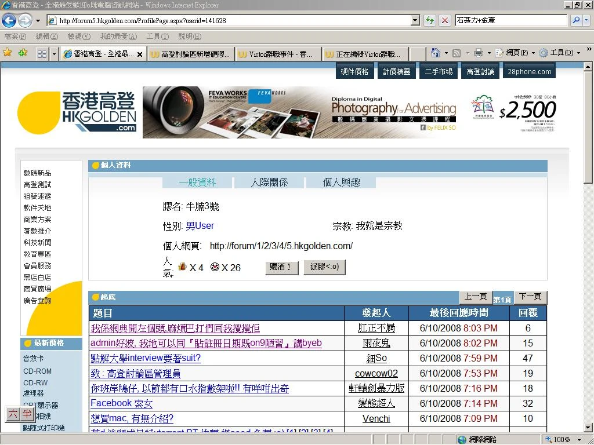The width and height of the screenshot is (594, 445).
Task: Open thread 想買mac, 有無介紹?
Action: (132, 418)
